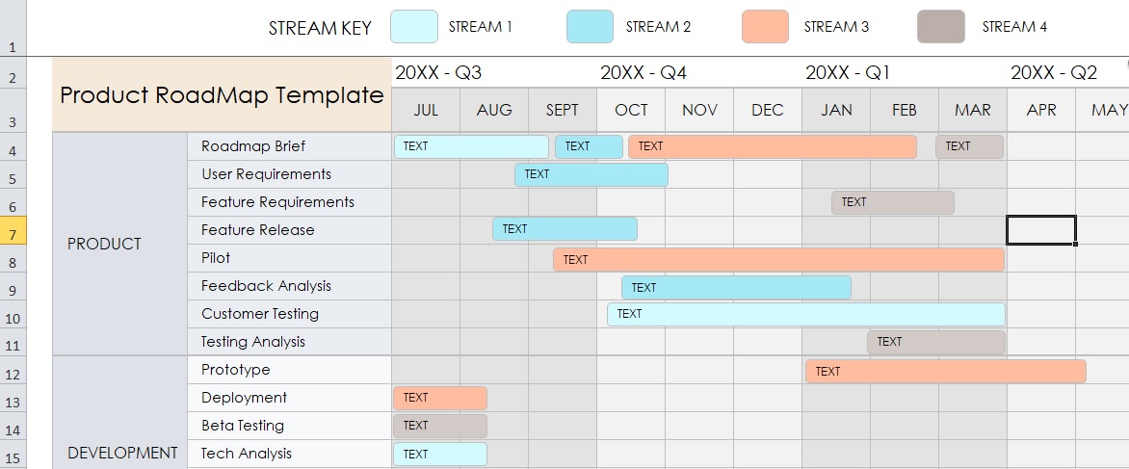Click the gray Beta Testing bar
1129x469 pixels.
tap(440, 426)
